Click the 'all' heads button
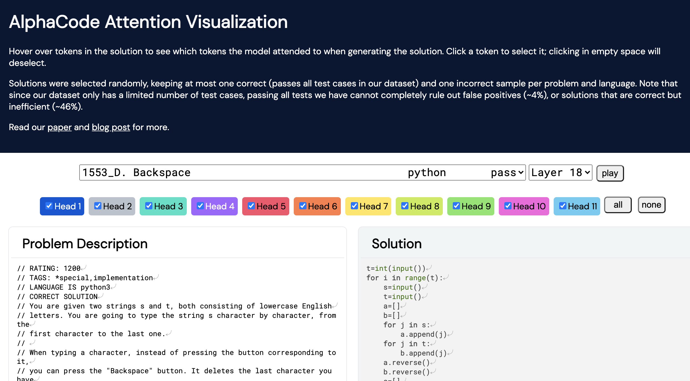 pos(618,205)
